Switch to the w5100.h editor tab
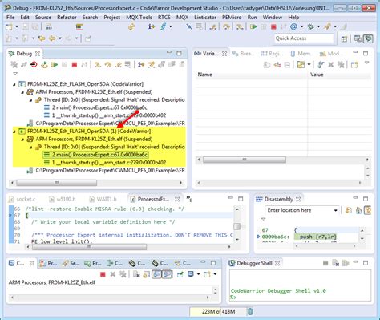Image resolution: width=380 pixels, height=320 pixels. (x=63, y=199)
